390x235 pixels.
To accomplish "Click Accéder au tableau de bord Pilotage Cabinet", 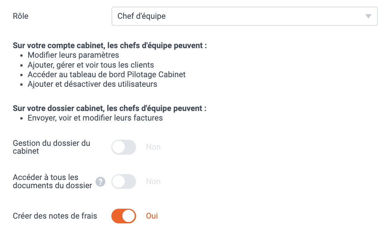I will [107, 74].
